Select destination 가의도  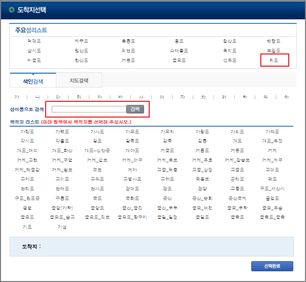tap(237, 132)
